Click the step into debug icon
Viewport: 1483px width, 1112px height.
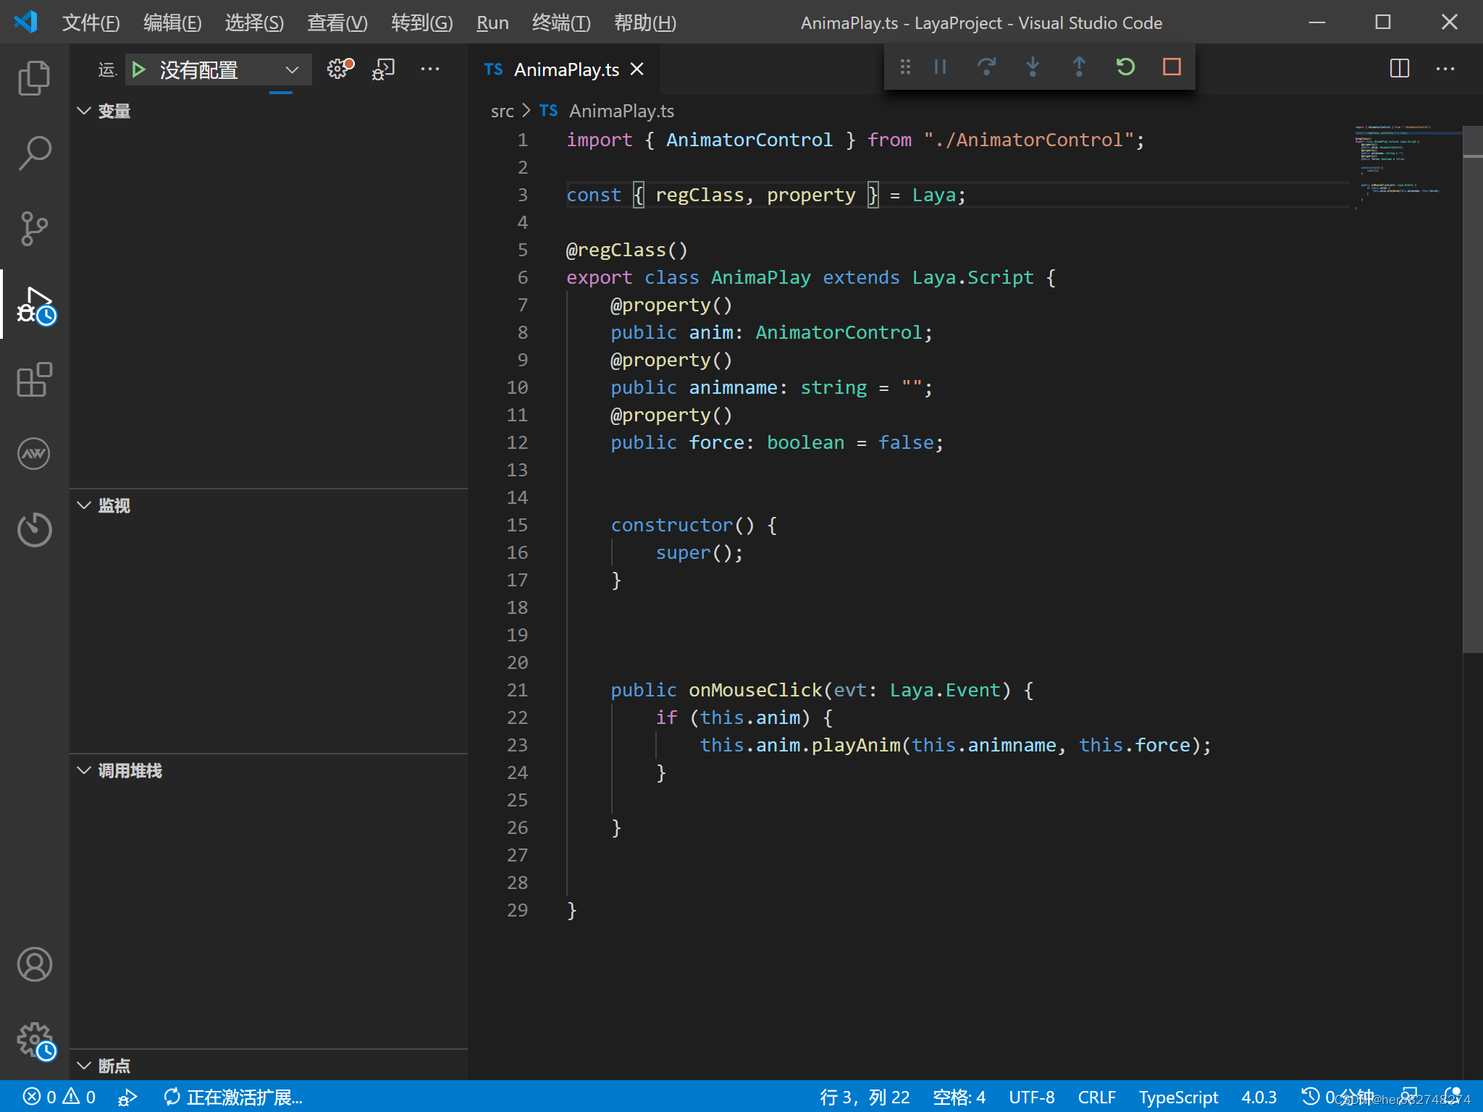click(x=1033, y=67)
